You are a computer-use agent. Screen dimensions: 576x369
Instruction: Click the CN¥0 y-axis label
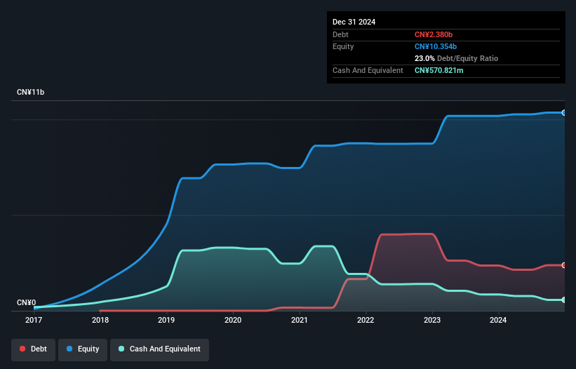click(x=27, y=302)
